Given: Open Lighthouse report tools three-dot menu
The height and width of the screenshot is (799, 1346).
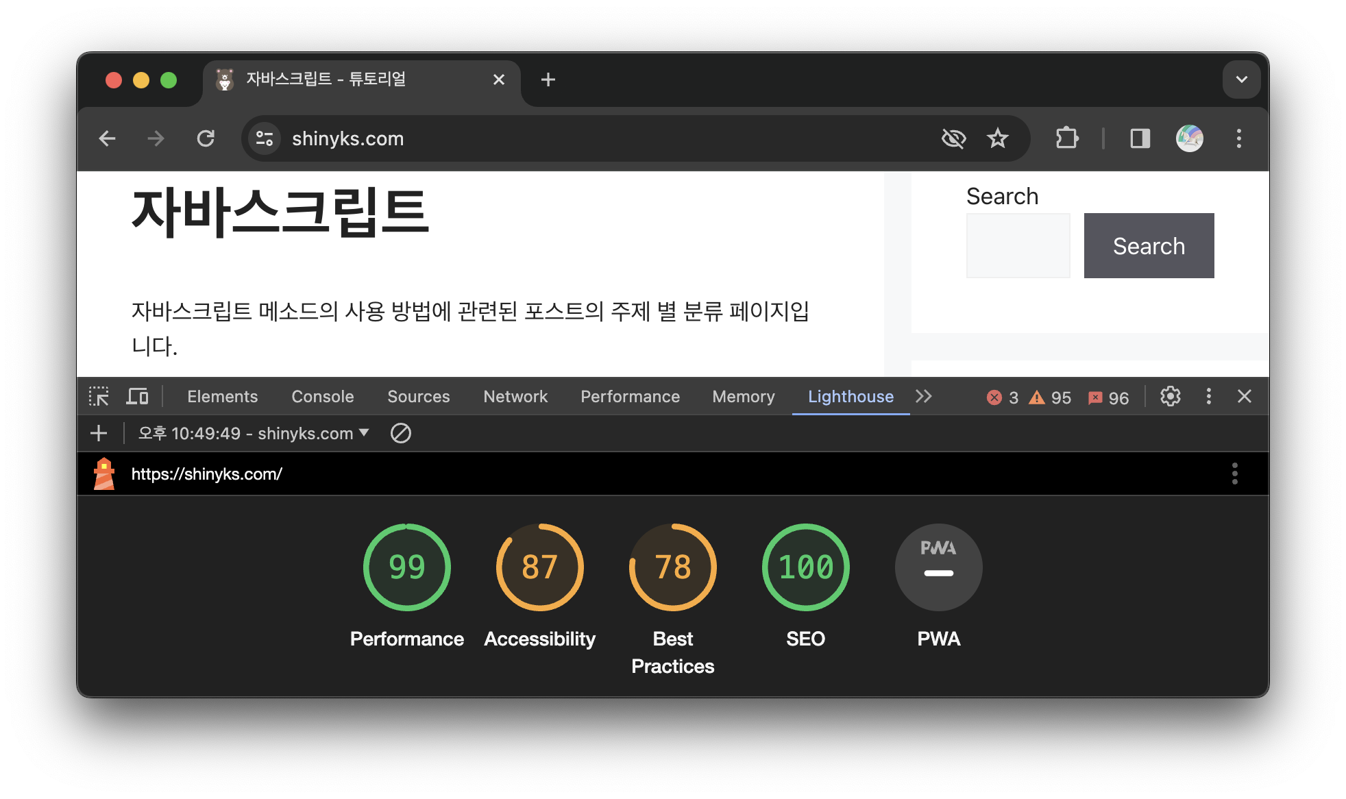Looking at the screenshot, I should pyautogui.click(x=1235, y=474).
